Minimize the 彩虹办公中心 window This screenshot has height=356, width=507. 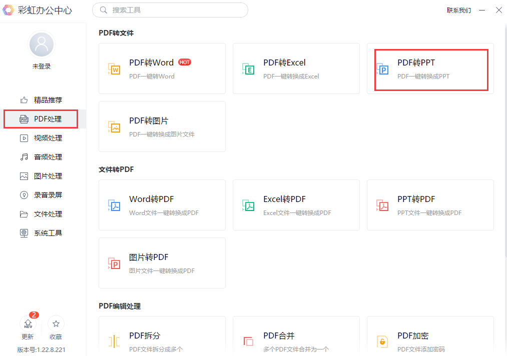(482, 10)
